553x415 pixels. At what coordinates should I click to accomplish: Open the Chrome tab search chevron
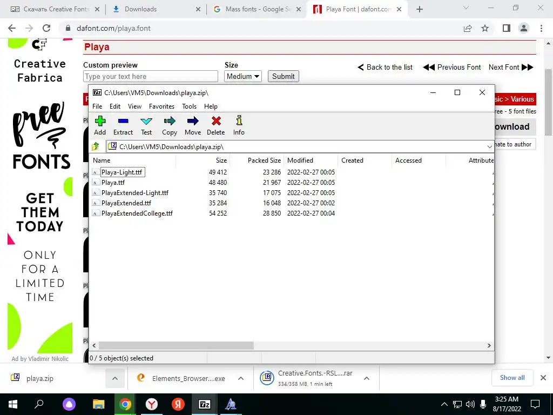(x=466, y=8)
